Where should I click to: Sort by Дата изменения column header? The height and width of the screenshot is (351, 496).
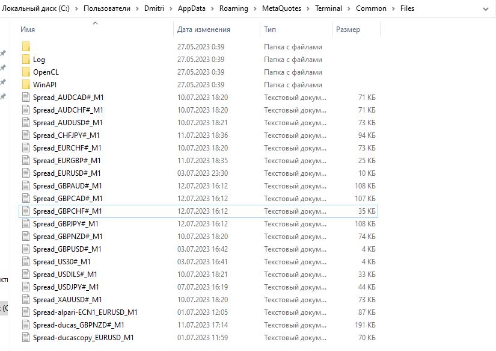pos(204,30)
